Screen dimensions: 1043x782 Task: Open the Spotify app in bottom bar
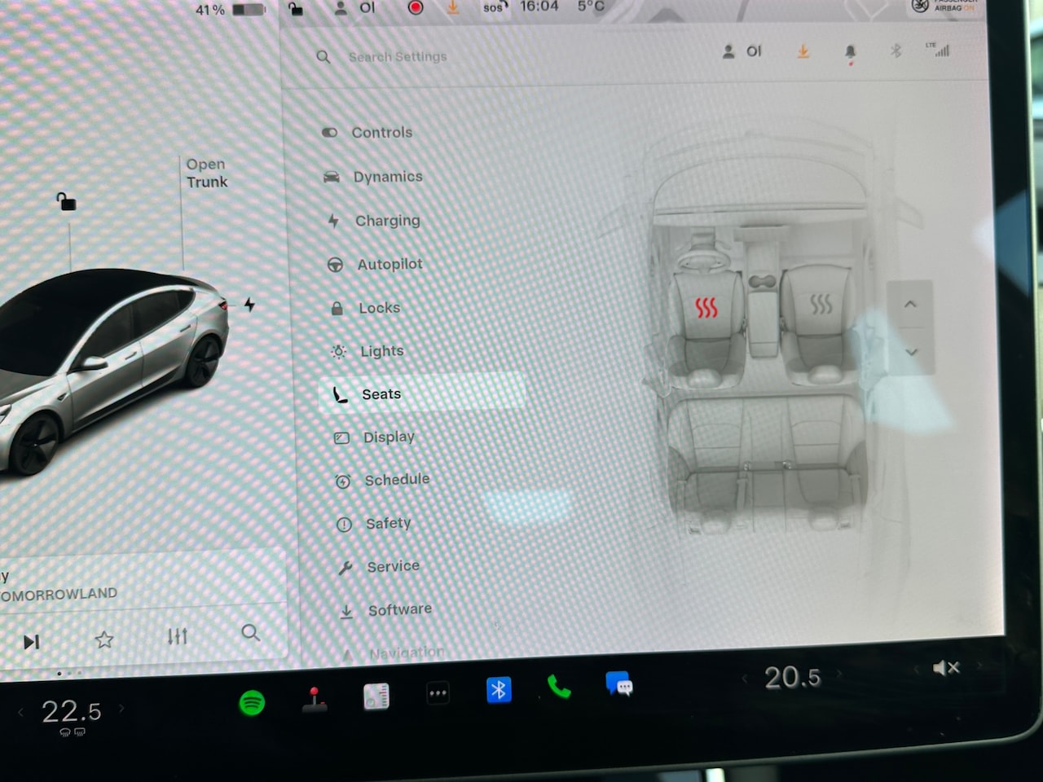pyautogui.click(x=252, y=702)
